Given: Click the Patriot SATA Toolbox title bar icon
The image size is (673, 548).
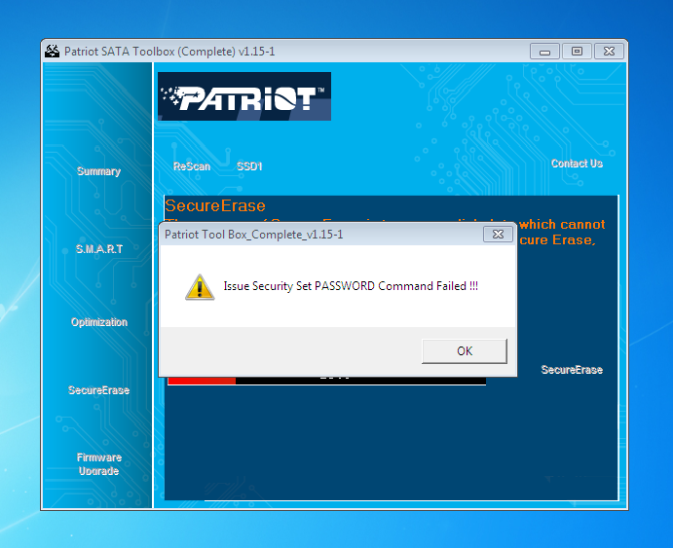Looking at the screenshot, I should [53, 51].
